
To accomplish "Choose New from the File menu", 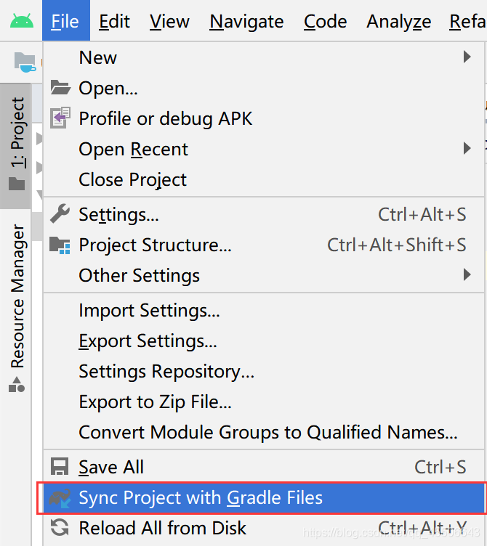I will 264,57.
